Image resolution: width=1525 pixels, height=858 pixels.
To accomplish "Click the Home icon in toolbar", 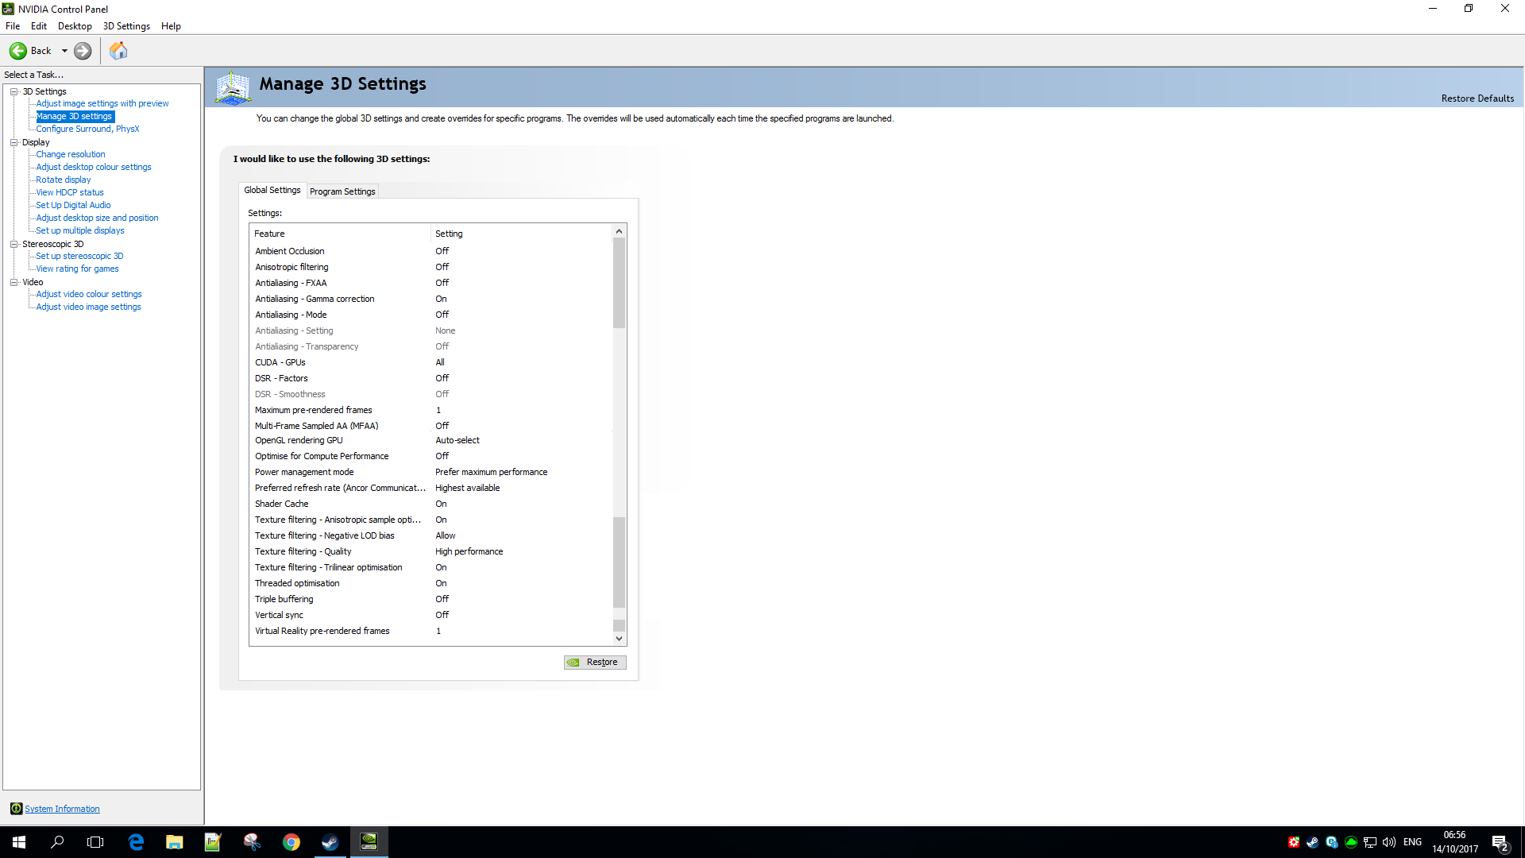I will point(118,51).
